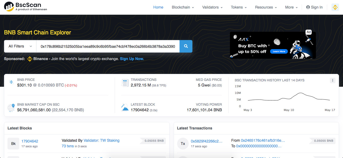
Task: Click the BNB chain icon in header
Action: click(335, 7)
